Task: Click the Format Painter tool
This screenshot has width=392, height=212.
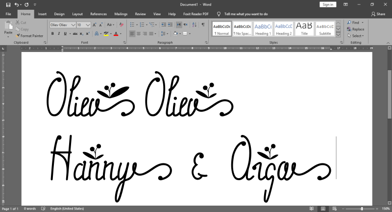Action: pos(30,36)
